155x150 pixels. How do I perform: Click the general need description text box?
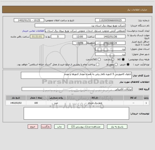(x=76, y=75)
